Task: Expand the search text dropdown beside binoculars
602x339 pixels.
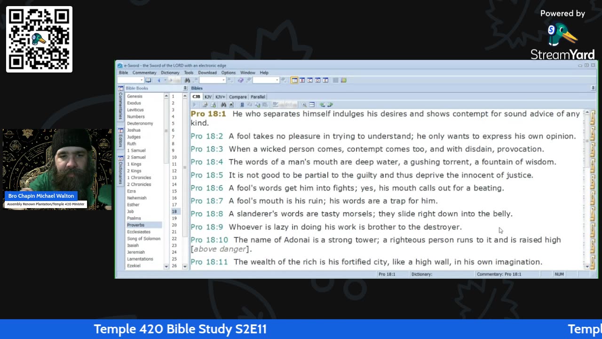Action: click(223, 80)
